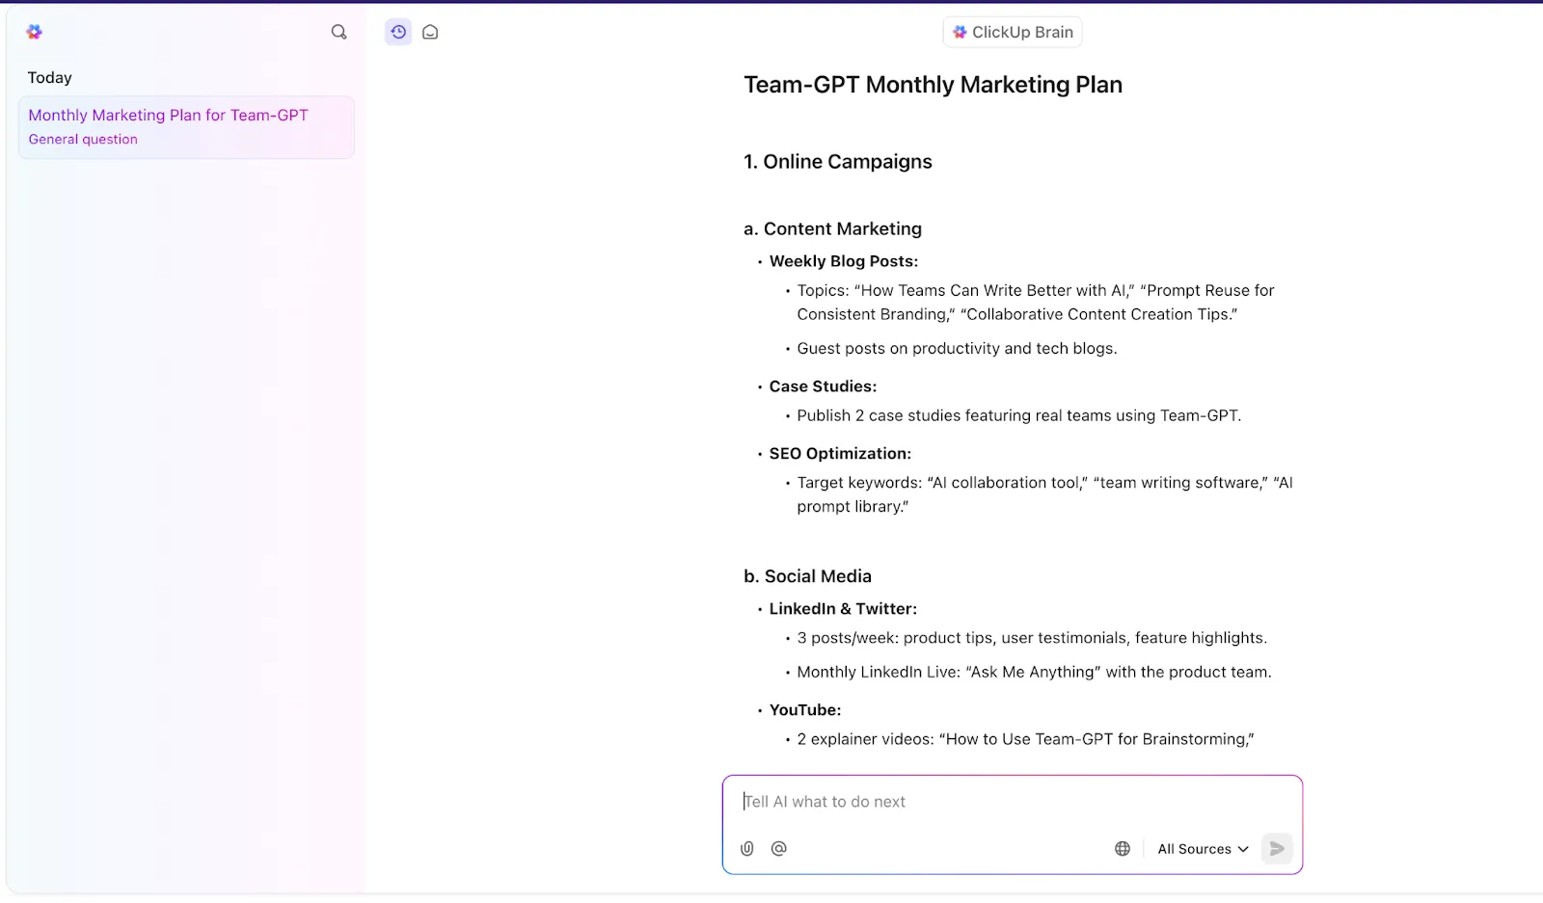Attach a file with the paperclip icon
Viewport: 1543px width, 903px height.
coord(746,848)
